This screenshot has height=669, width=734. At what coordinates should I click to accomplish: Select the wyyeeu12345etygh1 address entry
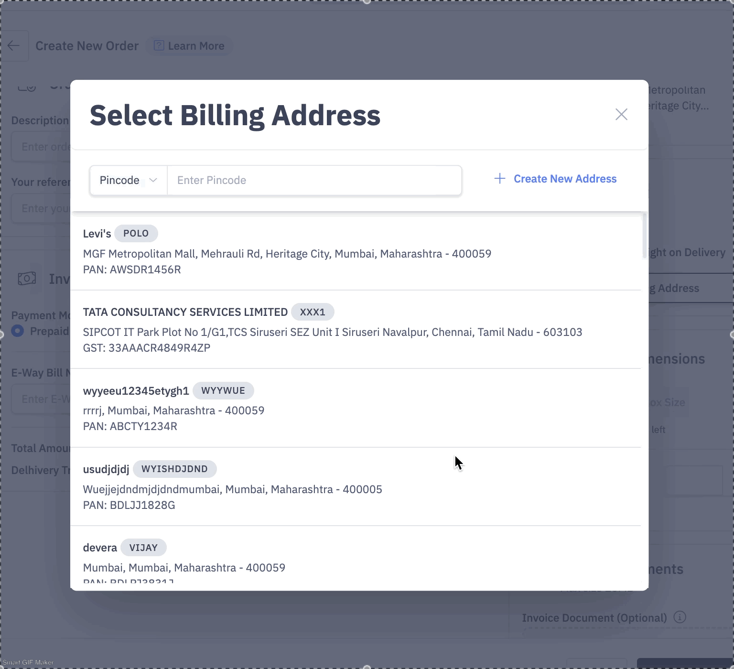(x=356, y=408)
